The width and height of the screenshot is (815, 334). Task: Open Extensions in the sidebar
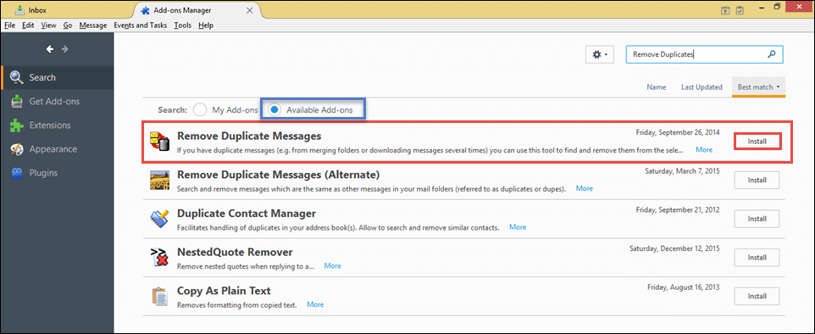point(50,125)
